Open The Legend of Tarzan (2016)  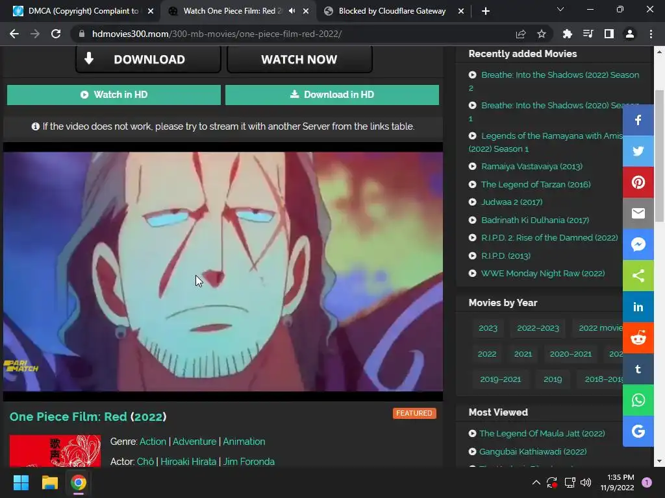click(x=536, y=184)
